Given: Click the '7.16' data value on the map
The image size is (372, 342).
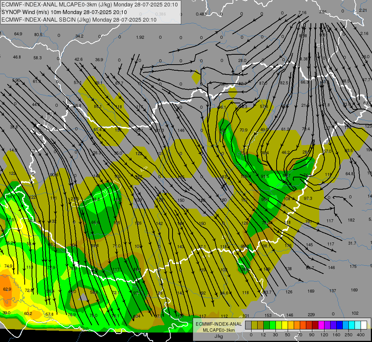Looking at the screenshot, I should pyautogui.click(x=302, y=13).
